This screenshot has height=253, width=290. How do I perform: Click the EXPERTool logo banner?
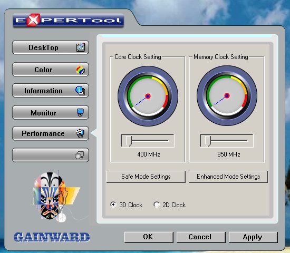coord(68,21)
